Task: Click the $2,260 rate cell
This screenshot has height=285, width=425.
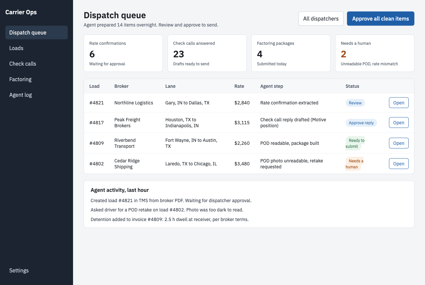Action: 242,143
